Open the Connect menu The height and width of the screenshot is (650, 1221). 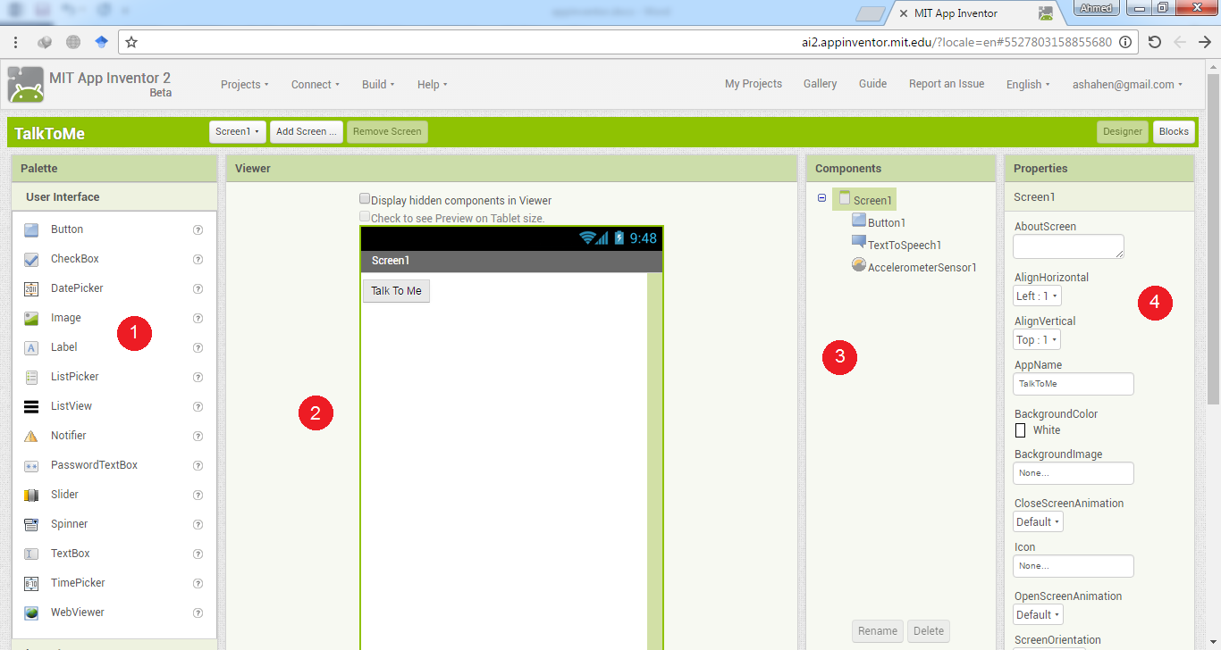[x=316, y=85]
